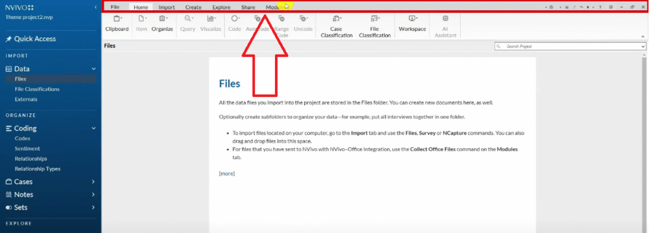The image size is (649, 233).
Task: Click the pencil edit icon in title bar
Action: (574, 7)
